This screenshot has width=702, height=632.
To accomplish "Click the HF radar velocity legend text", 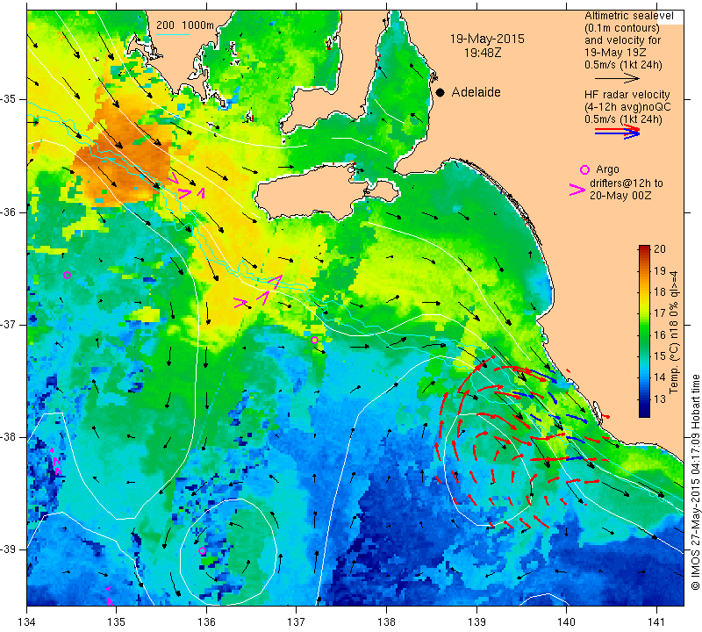I will (x=627, y=95).
